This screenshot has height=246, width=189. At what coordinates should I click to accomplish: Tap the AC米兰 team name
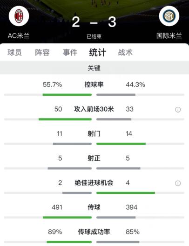coord(19,36)
